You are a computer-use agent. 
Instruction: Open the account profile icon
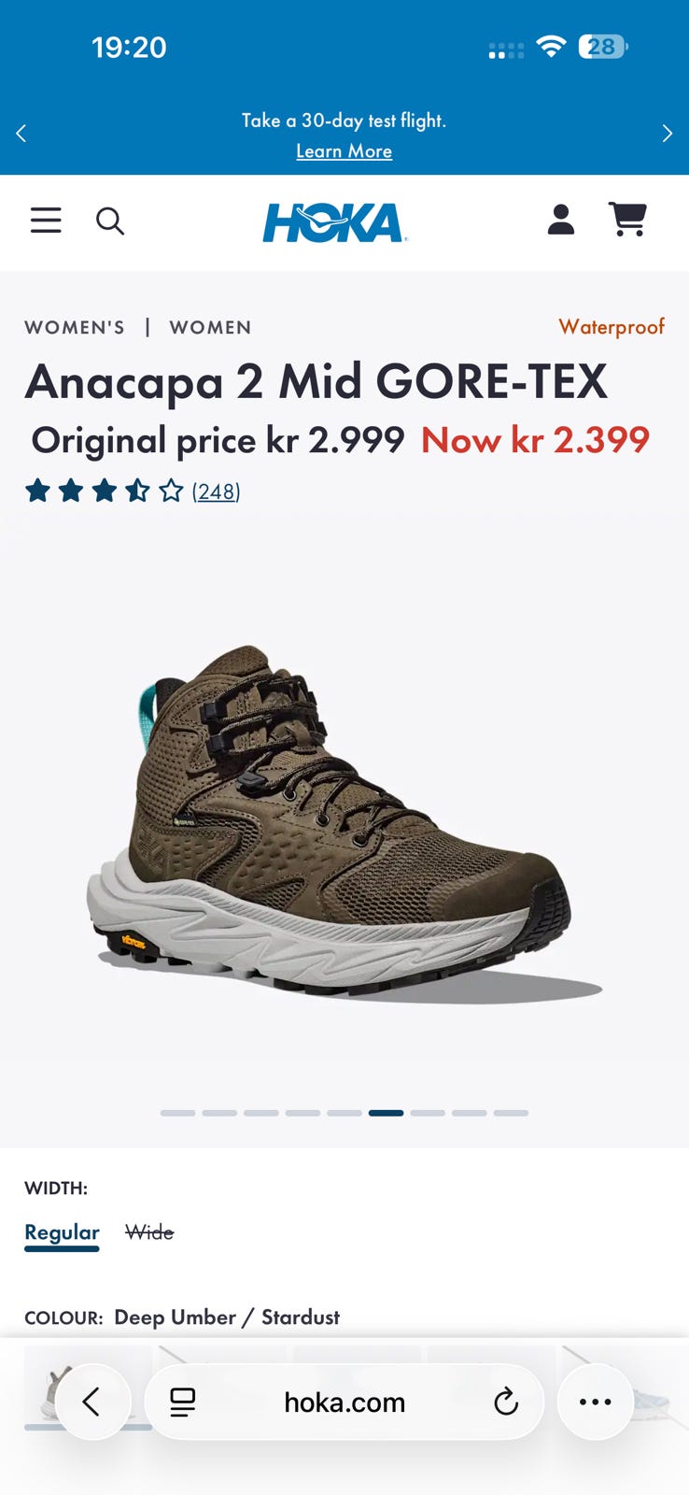tap(560, 220)
